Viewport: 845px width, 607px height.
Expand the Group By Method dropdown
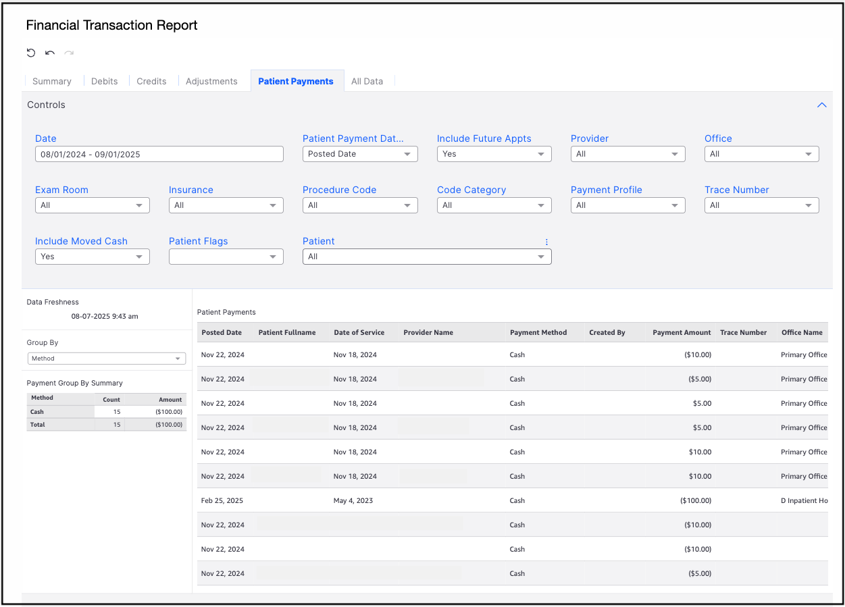pyautogui.click(x=106, y=359)
